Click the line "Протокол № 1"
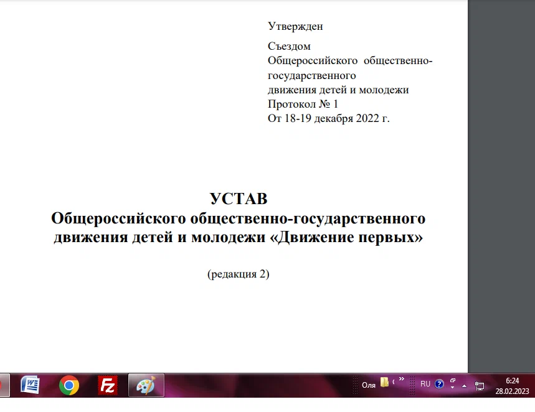The image size is (535, 412). [303, 104]
